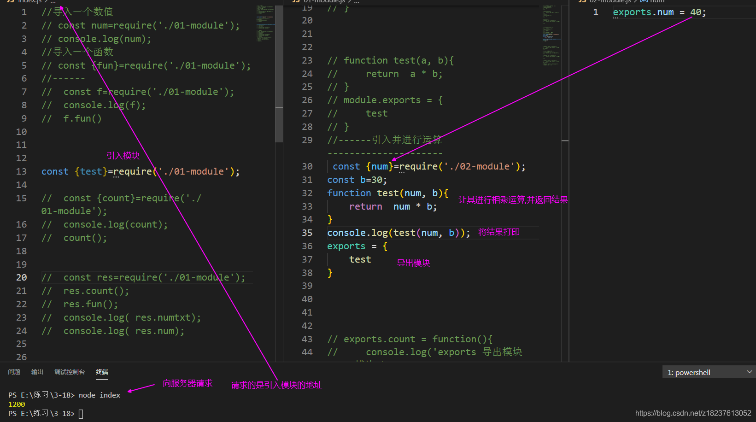Click the '// res.count();' line
This screenshot has height=422, width=756.
(x=85, y=291)
